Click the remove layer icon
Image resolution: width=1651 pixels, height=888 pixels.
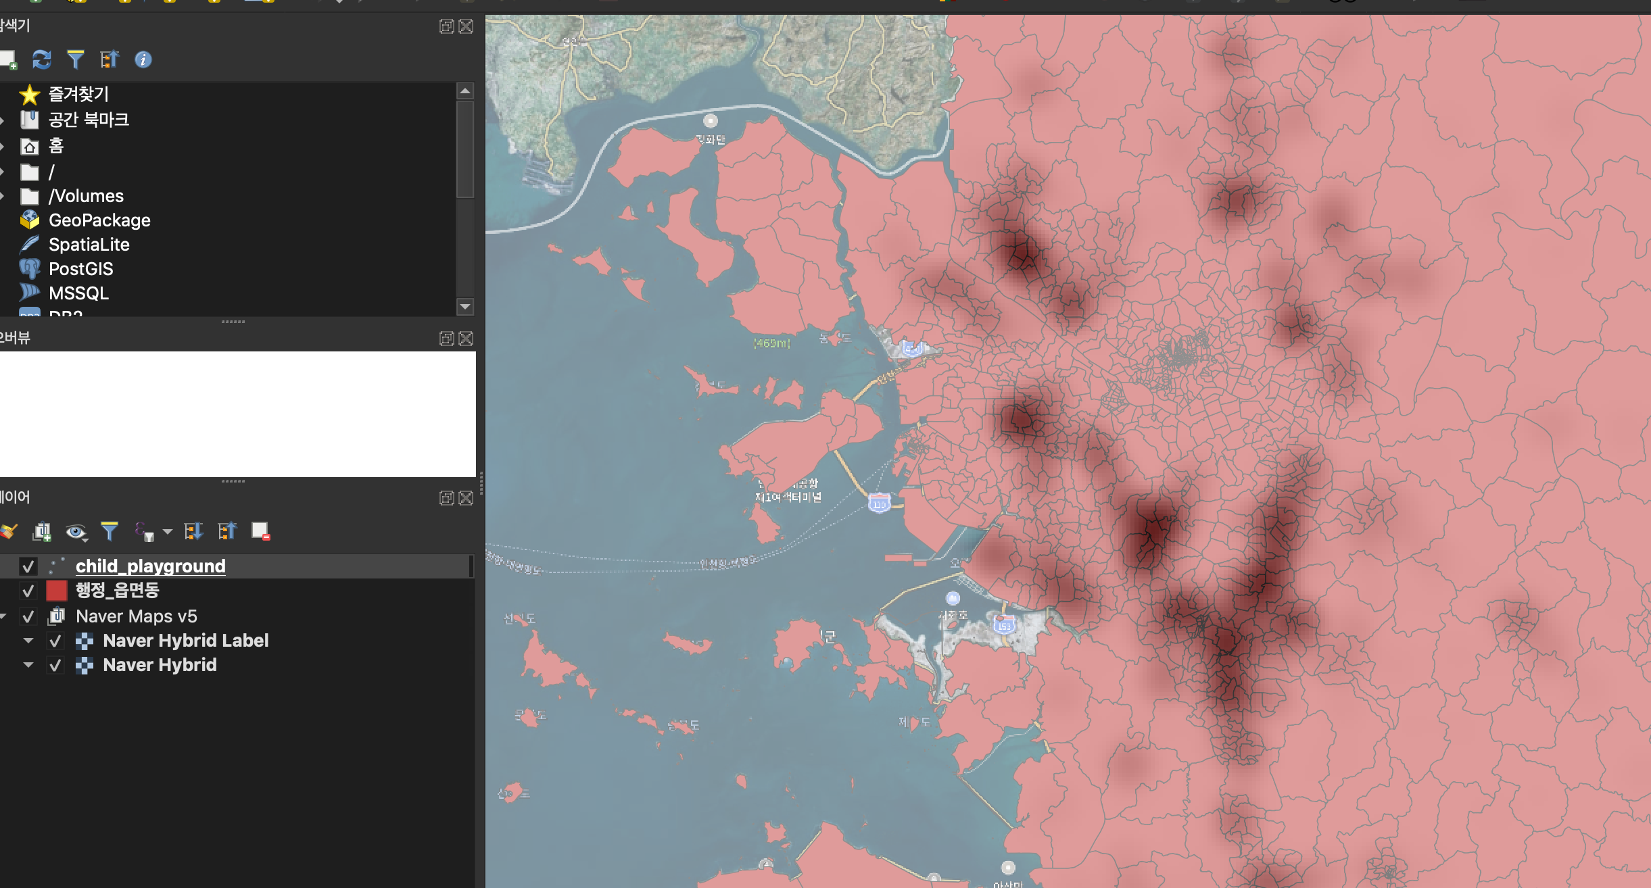260,532
